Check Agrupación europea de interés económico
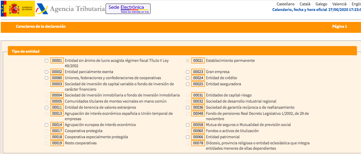361x154 pixels. pyautogui.click(x=47, y=125)
